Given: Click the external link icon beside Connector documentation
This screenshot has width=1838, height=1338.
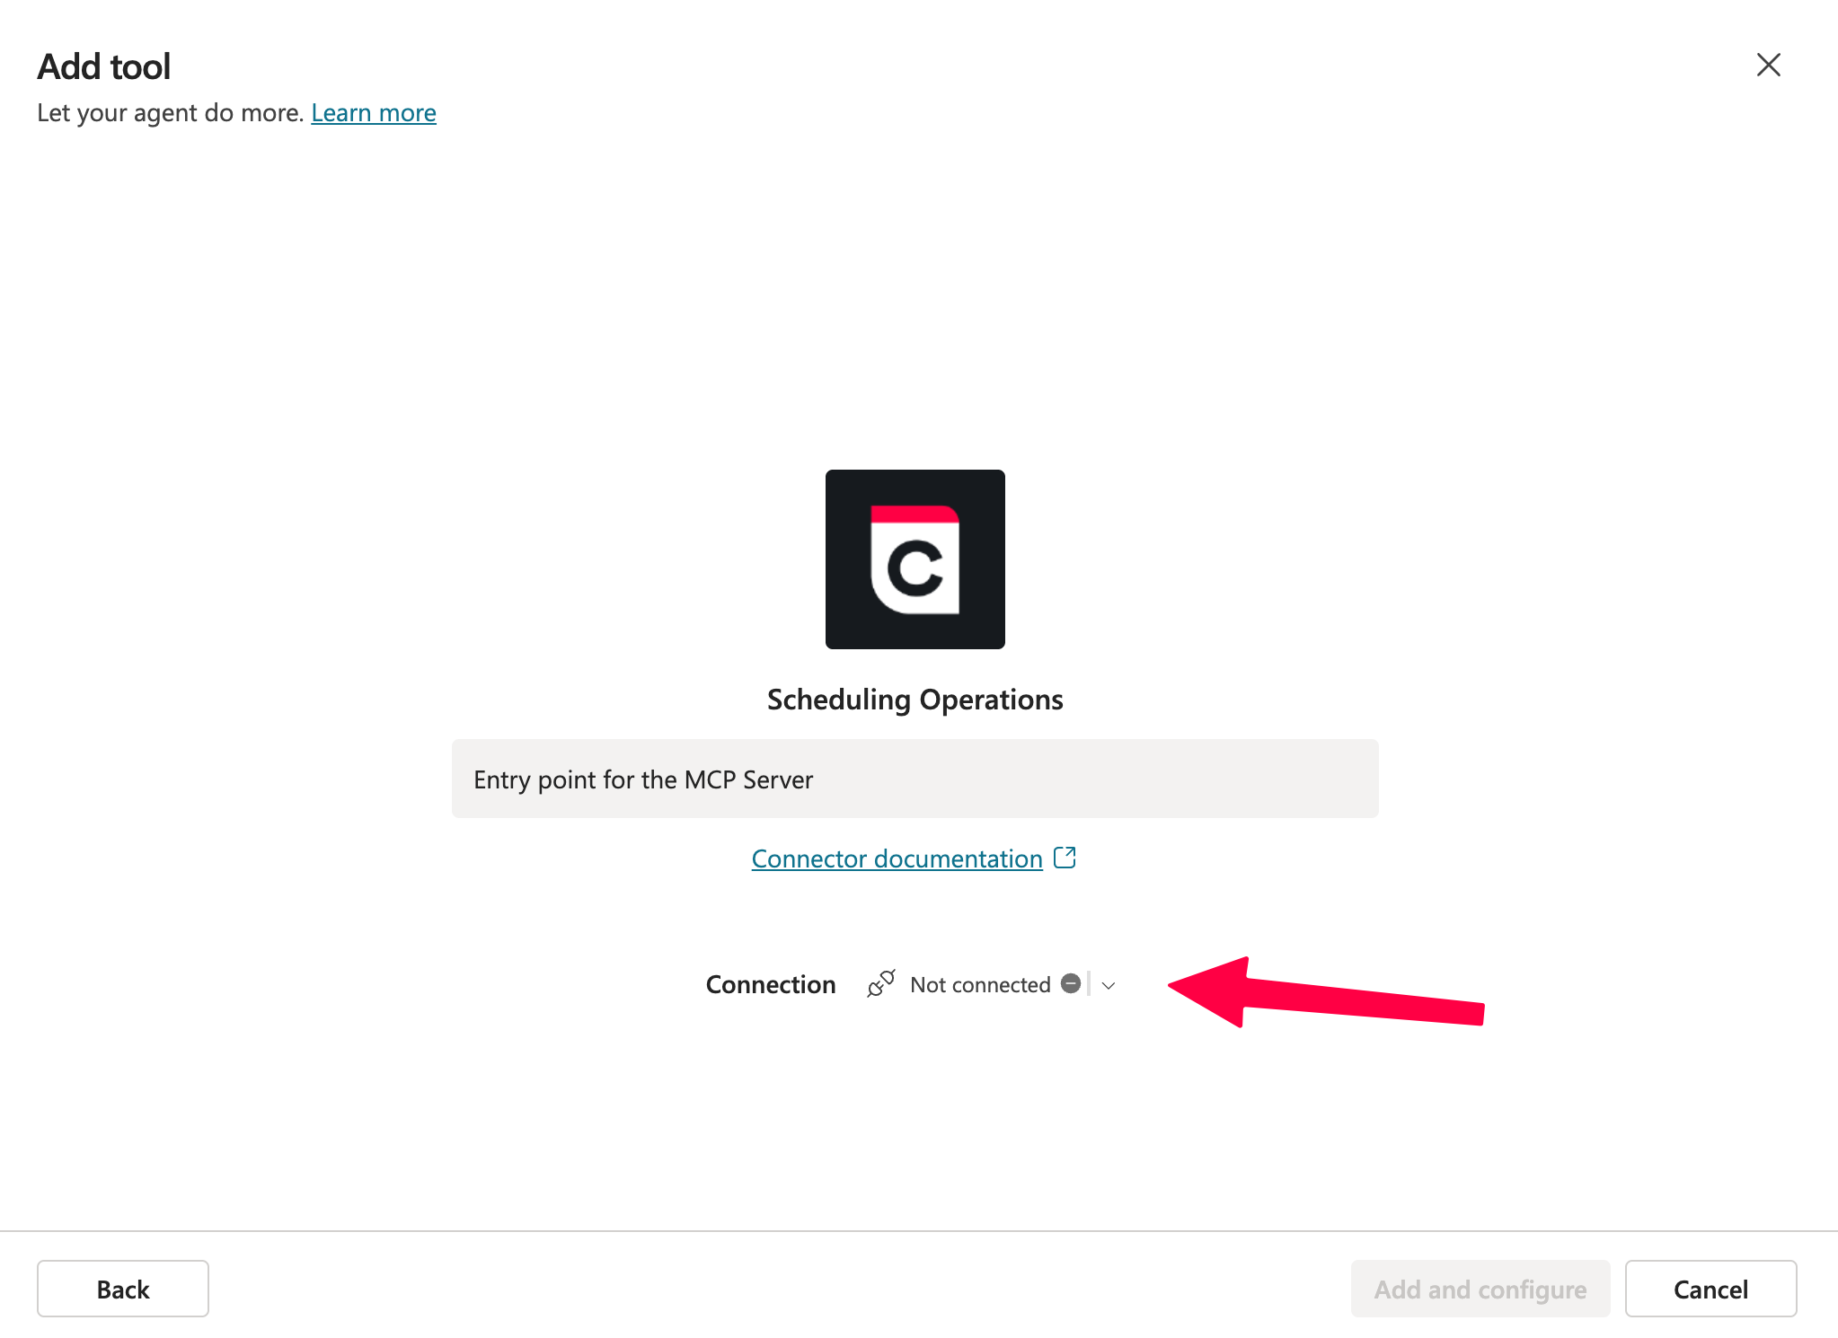Looking at the screenshot, I should click(x=1065, y=858).
